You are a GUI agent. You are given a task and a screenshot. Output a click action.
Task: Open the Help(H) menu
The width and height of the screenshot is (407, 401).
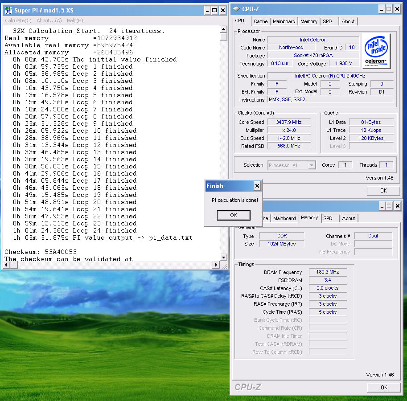point(75,20)
